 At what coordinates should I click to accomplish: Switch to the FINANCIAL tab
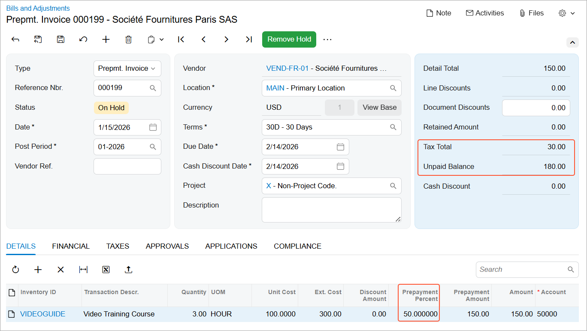click(x=71, y=246)
